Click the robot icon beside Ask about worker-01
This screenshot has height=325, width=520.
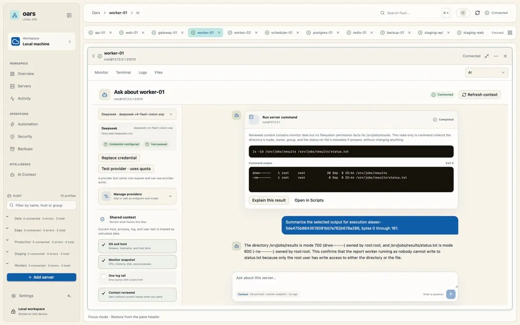click(105, 95)
